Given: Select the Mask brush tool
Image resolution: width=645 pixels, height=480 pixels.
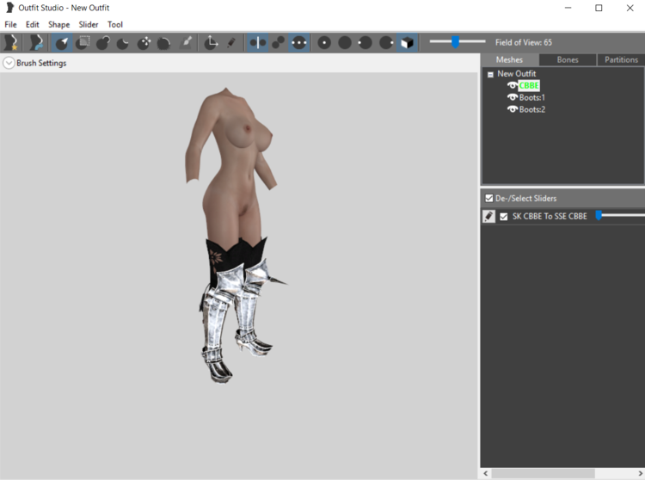Looking at the screenshot, I should click(83, 42).
